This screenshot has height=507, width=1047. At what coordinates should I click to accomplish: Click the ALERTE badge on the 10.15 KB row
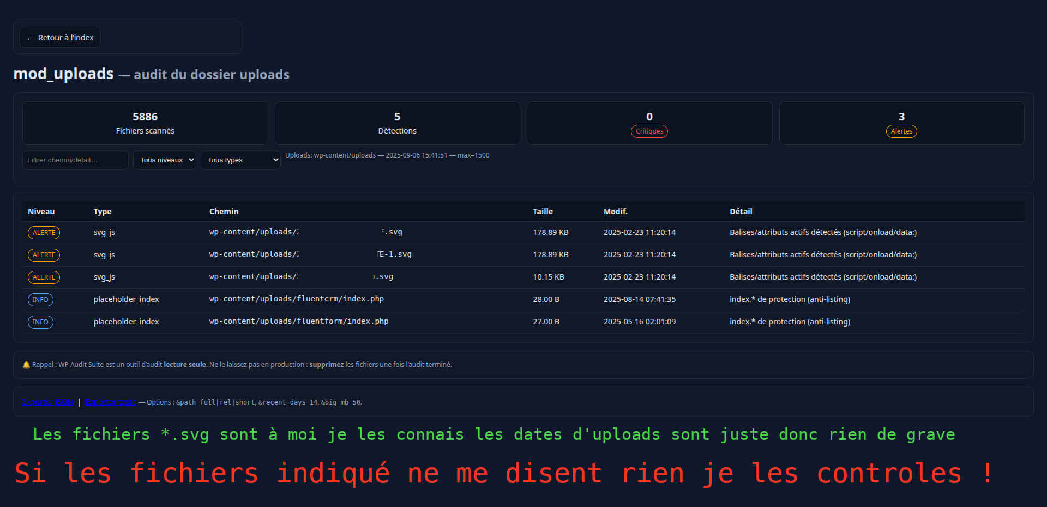pyautogui.click(x=44, y=277)
